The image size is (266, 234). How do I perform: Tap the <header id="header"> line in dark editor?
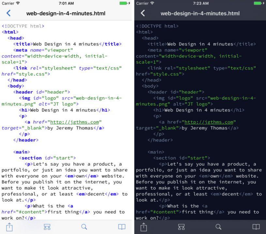pyautogui.click(x=176, y=92)
